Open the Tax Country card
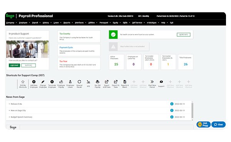The width and height of the screenshot is (231, 142). [x=79, y=36]
